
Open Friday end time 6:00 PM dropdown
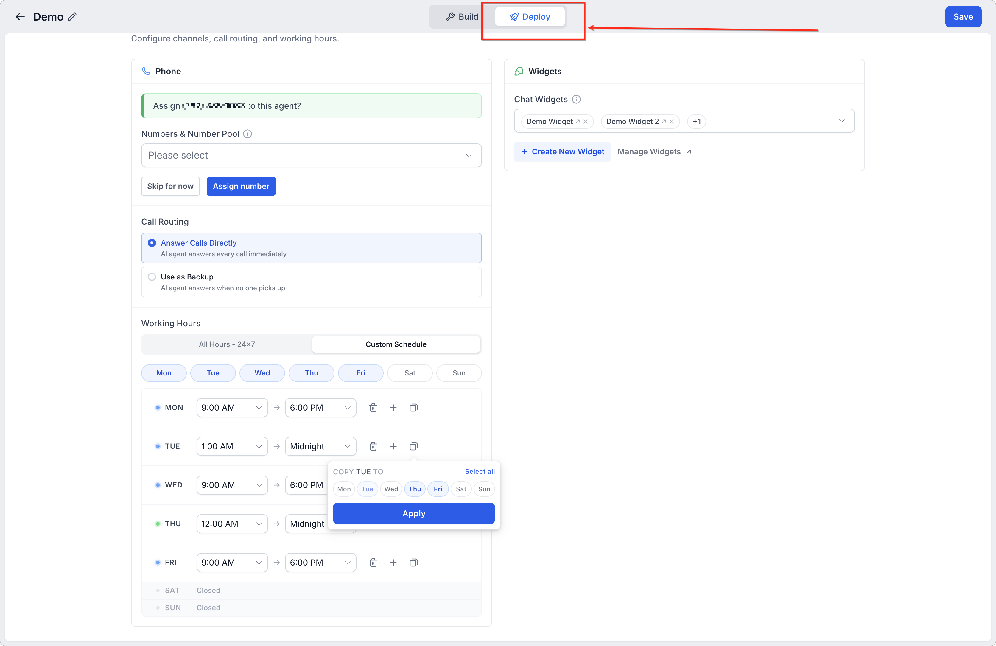click(320, 562)
